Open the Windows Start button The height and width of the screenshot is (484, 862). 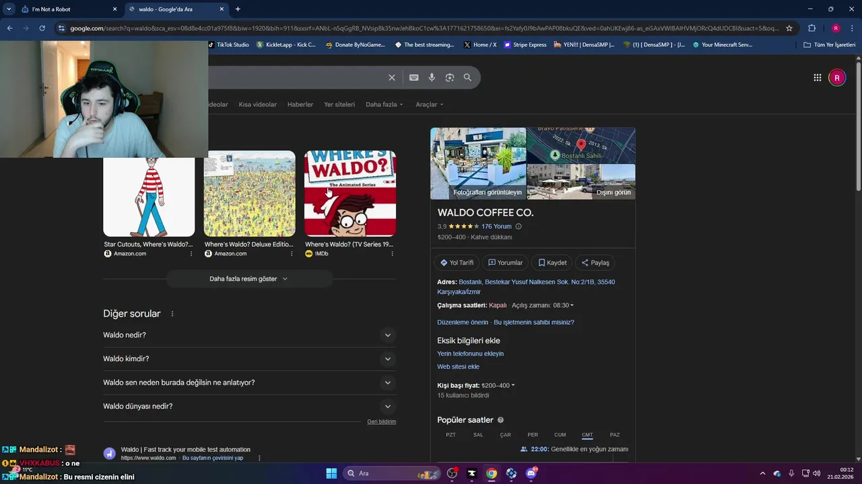(331, 473)
